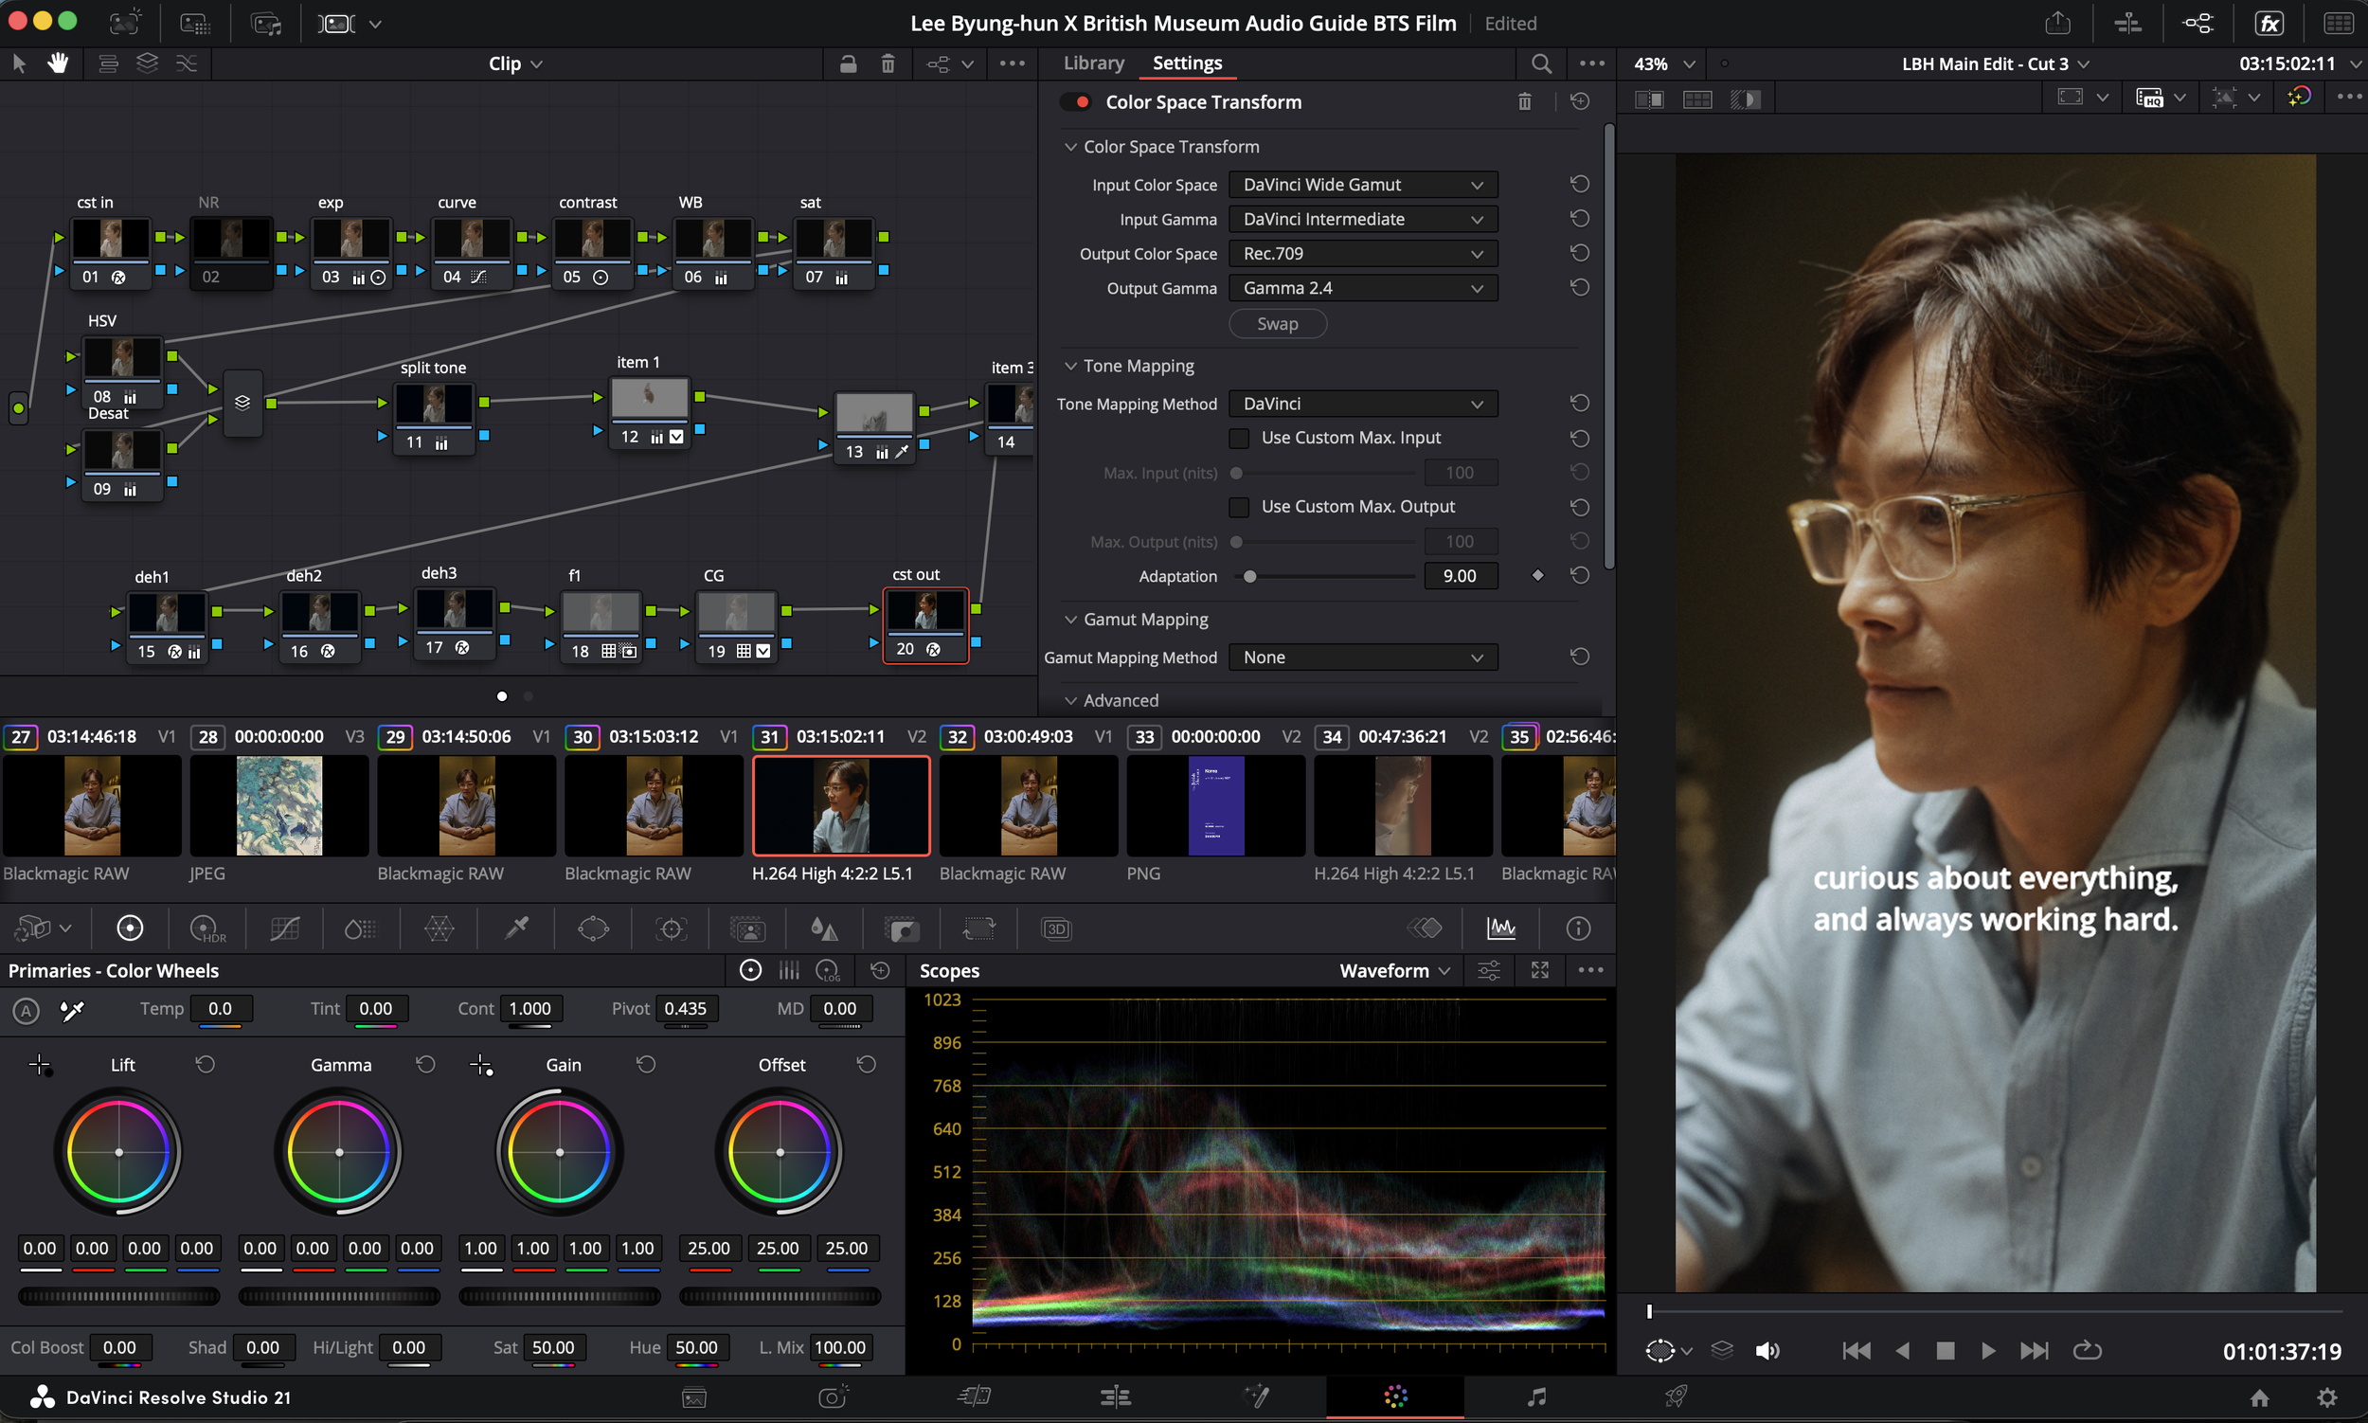2368x1423 pixels.
Task: Open the LBH Main Edit timeline selector
Action: (1995, 63)
